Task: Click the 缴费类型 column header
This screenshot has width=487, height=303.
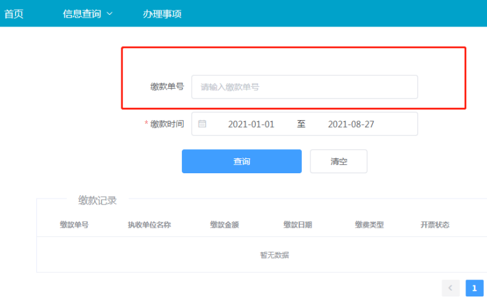Action: 369,225
